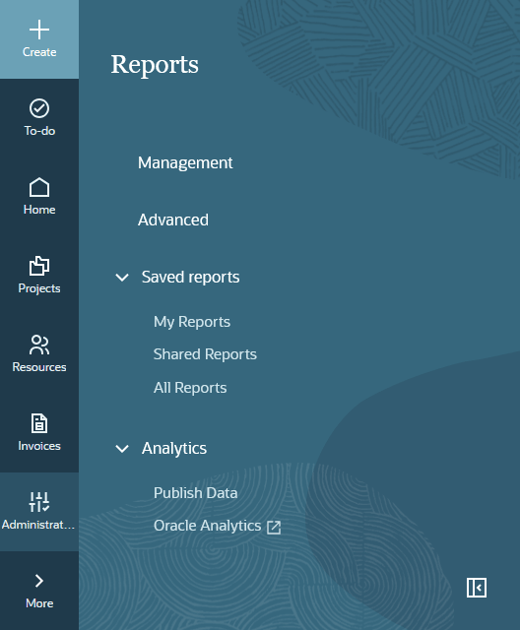Go to Home via house icon
The image size is (520, 630).
point(39,187)
